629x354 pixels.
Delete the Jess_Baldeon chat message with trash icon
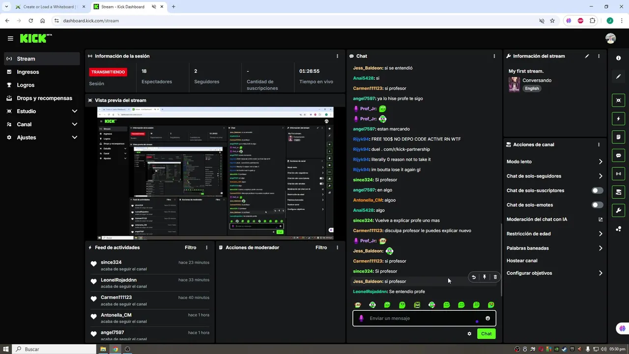coord(495,277)
